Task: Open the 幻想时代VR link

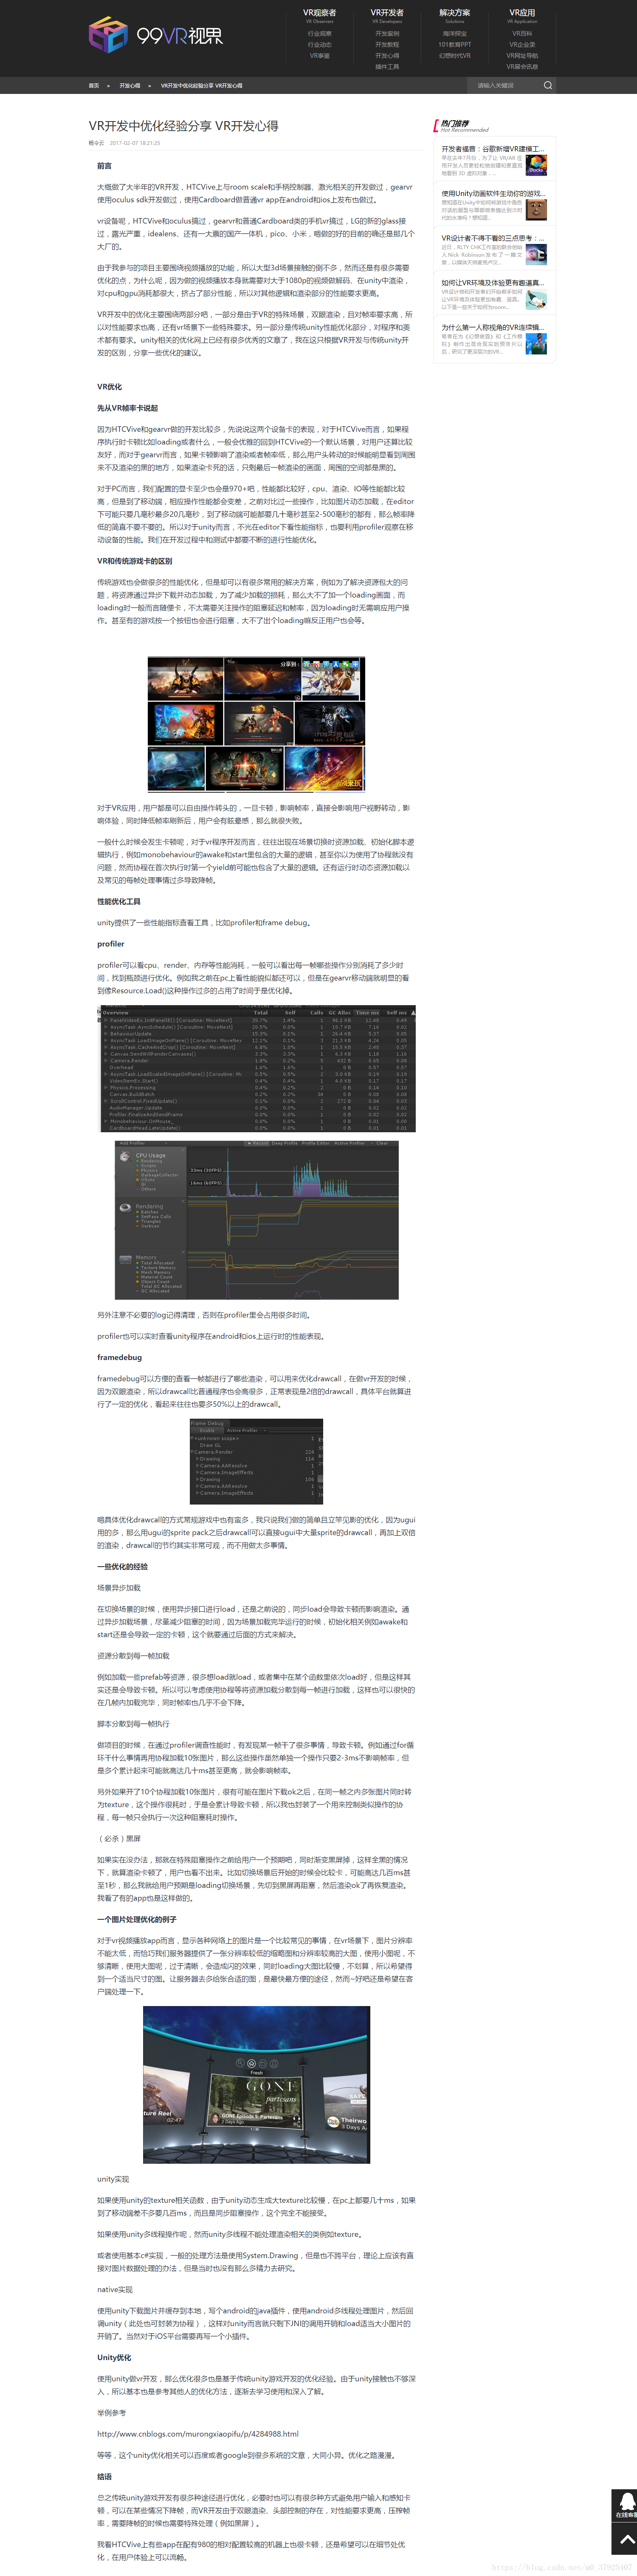Action: click(x=454, y=56)
